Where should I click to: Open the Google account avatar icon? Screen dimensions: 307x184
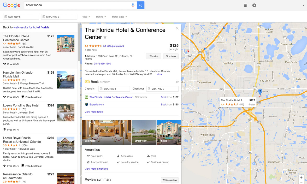coord(254,5)
